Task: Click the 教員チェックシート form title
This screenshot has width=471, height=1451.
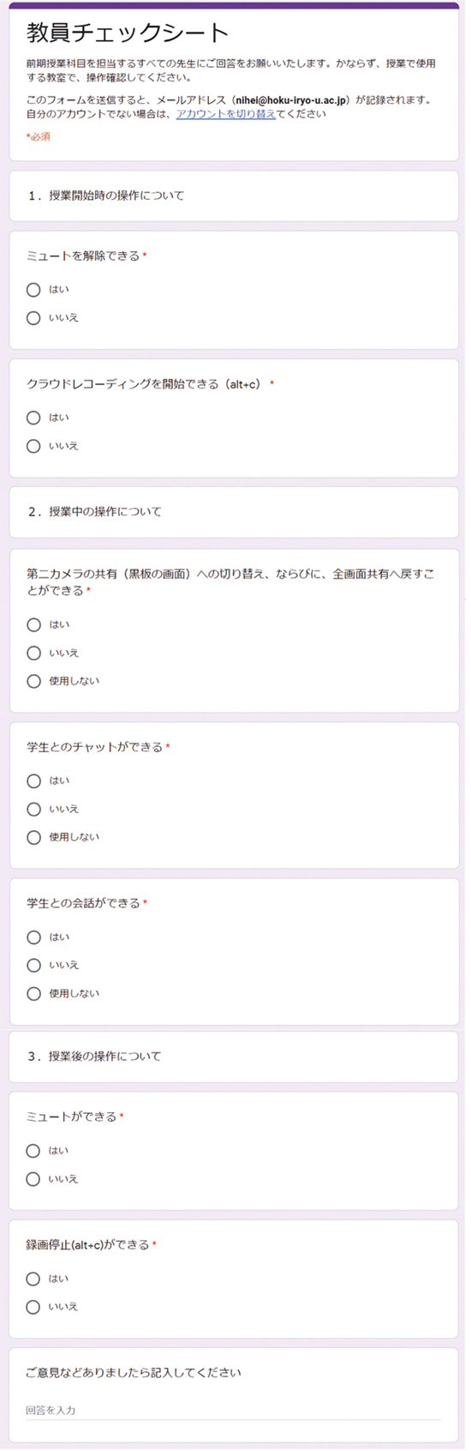Action: click(128, 33)
